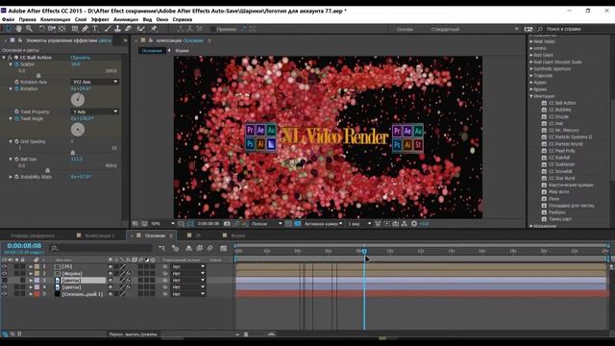Switch to the render queue tab
The height and width of the screenshot is (346, 615).
33,235
